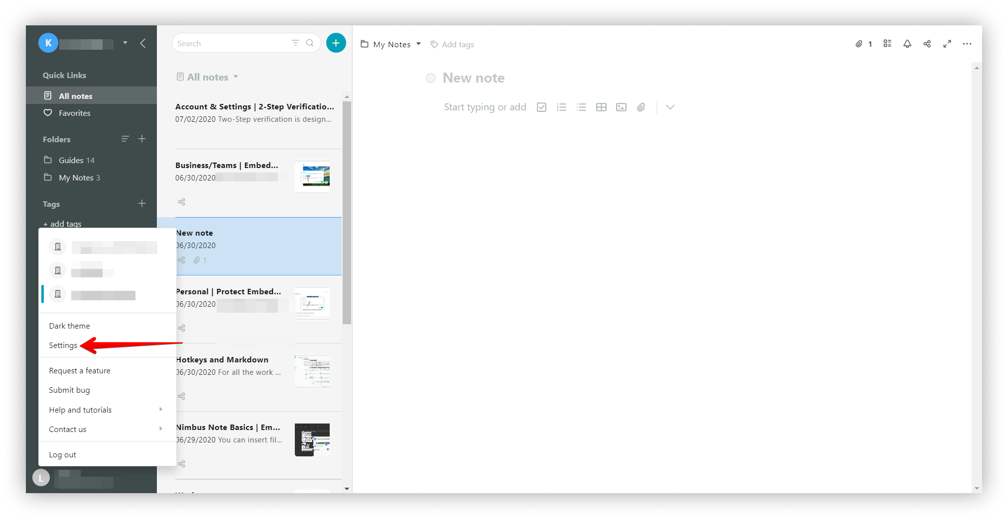Toggle the New note completion circle
Image resolution: width=1008 pixels, height=519 pixels.
point(431,78)
